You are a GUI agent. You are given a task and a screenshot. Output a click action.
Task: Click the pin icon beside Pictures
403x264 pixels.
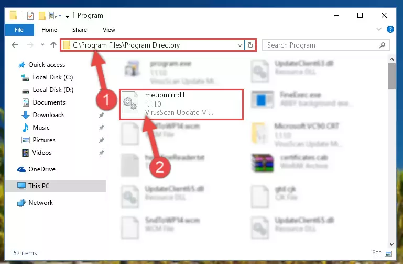tap(102, 140)
